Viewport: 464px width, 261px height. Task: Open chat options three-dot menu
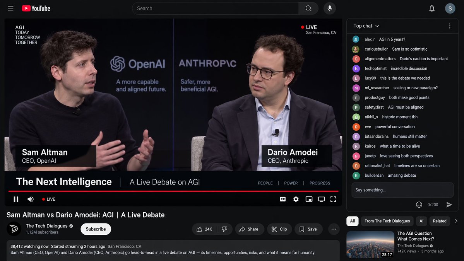coord(450,26)
